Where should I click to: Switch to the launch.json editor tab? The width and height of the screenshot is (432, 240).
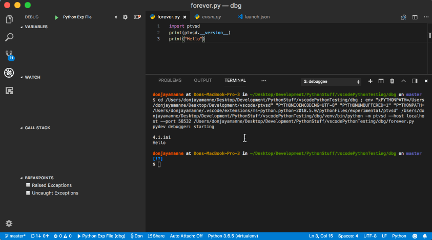point(257,17)
